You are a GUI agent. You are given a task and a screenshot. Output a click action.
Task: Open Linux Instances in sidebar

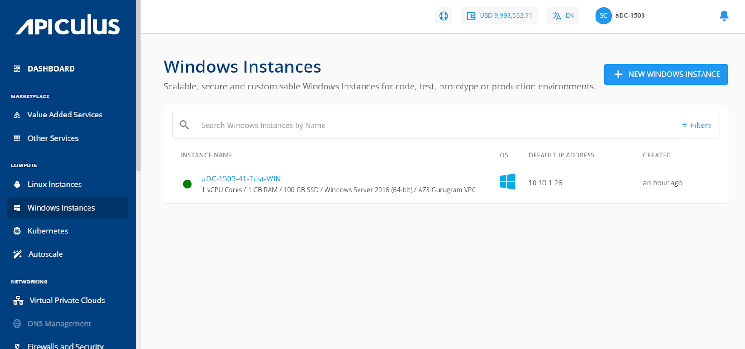point(54,185)
